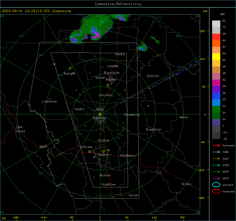Click the cyan 27ZW arrow legend icon
This screenshot has width=236, height=221.
point(216,165)
